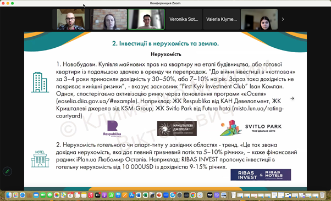331x201 pixels.
Task: Select the man with glasses video thumbnail
Action: tap(71, 19)
